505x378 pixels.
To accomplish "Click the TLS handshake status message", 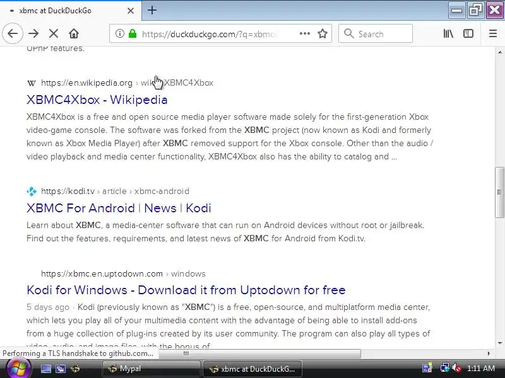I will click(x=78, y=353).
